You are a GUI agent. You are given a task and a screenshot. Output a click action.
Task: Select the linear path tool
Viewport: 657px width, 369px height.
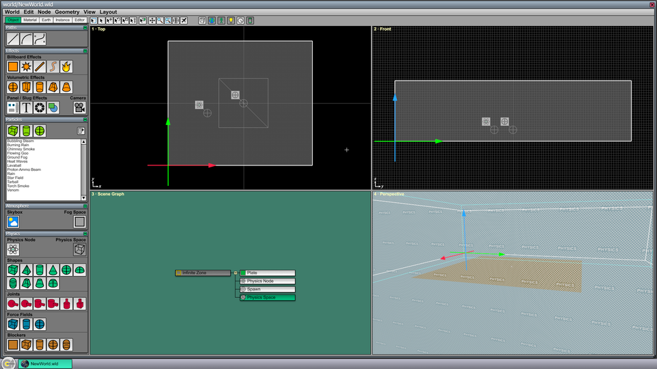13,39
